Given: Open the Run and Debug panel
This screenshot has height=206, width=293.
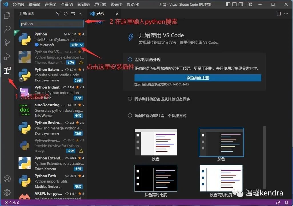Looking at the screenshot, I should pos(7,57).
